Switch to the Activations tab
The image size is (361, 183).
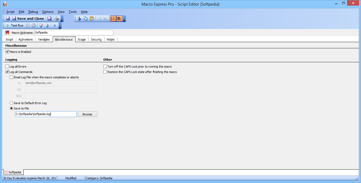click(x=26, y=39)
